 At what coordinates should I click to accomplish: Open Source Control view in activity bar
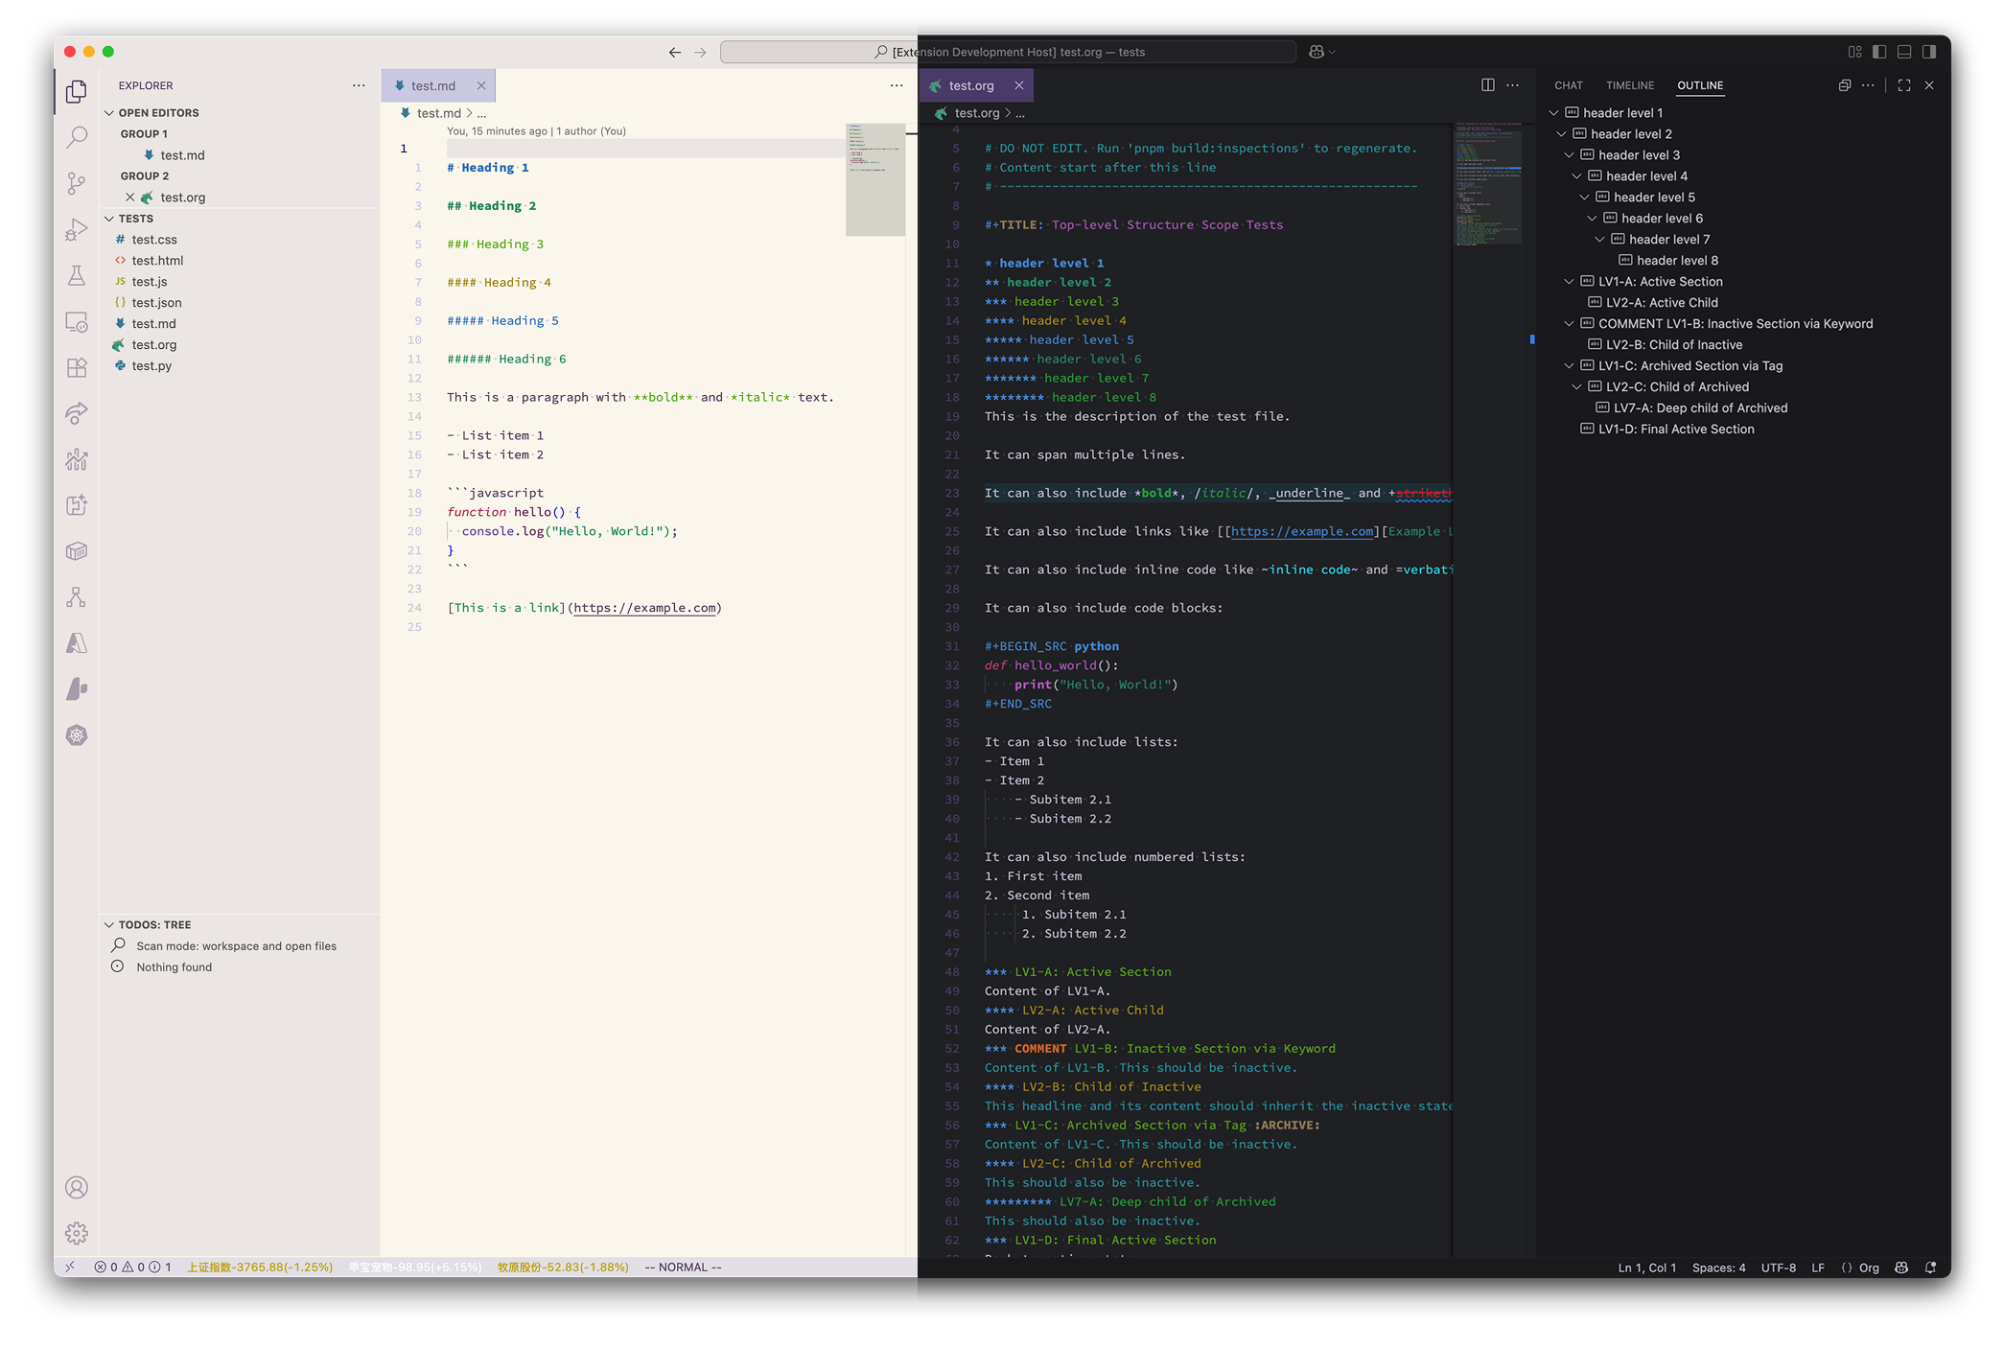77,183
